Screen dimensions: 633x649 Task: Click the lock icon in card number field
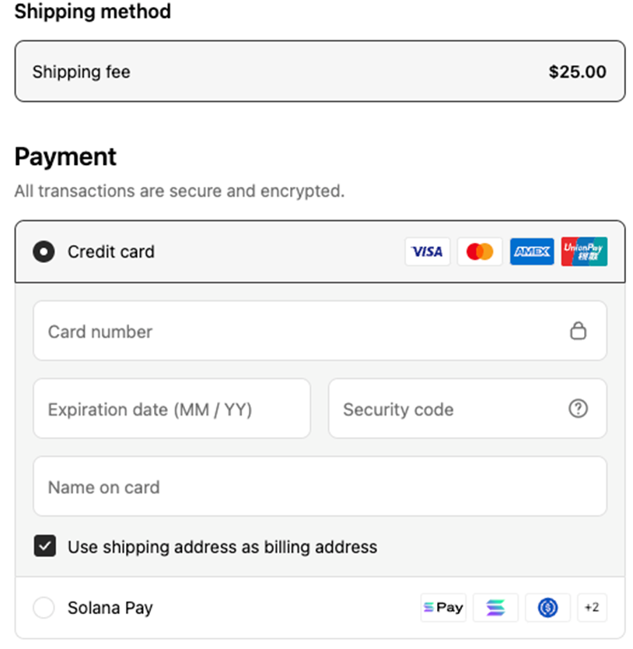[x=579, y=331]
